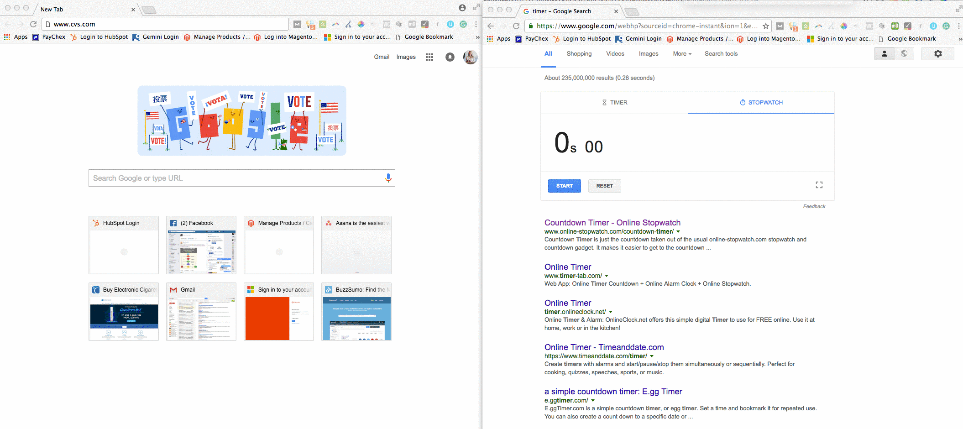Switch to Videos results
This screenshot has width=963, height=429.
(x=615, y=54)
